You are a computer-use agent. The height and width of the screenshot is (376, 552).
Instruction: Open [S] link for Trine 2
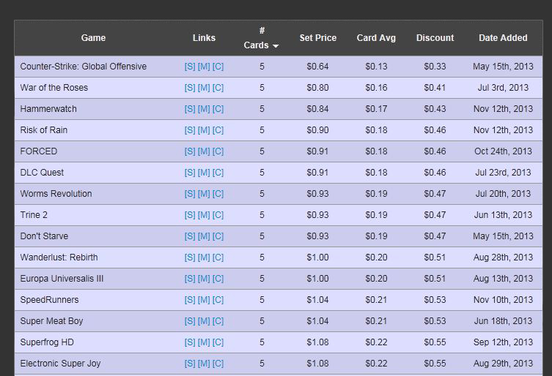coord(190,215)
